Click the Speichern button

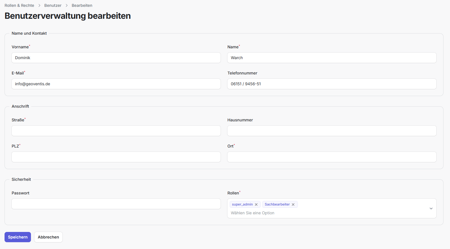[18, 237]
